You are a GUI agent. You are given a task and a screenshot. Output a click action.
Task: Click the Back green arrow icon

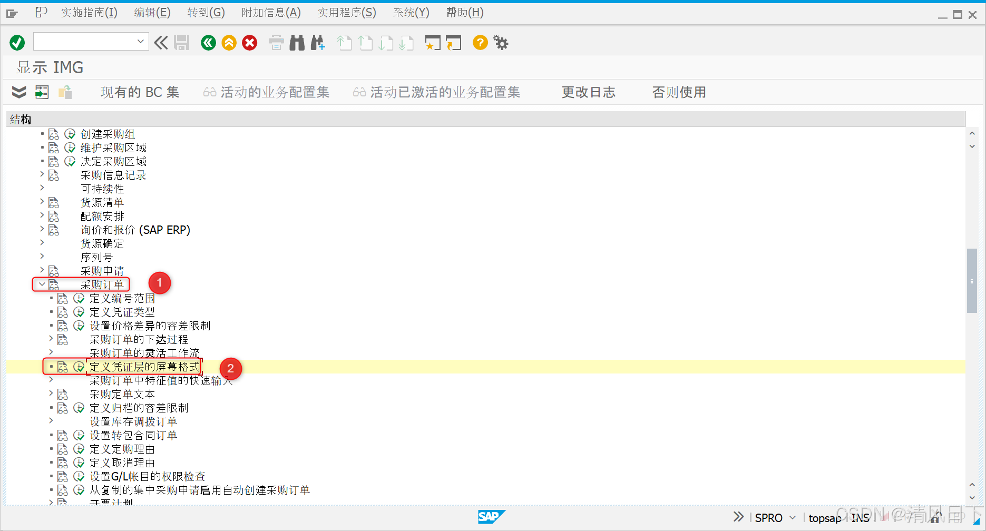point(208,42)
